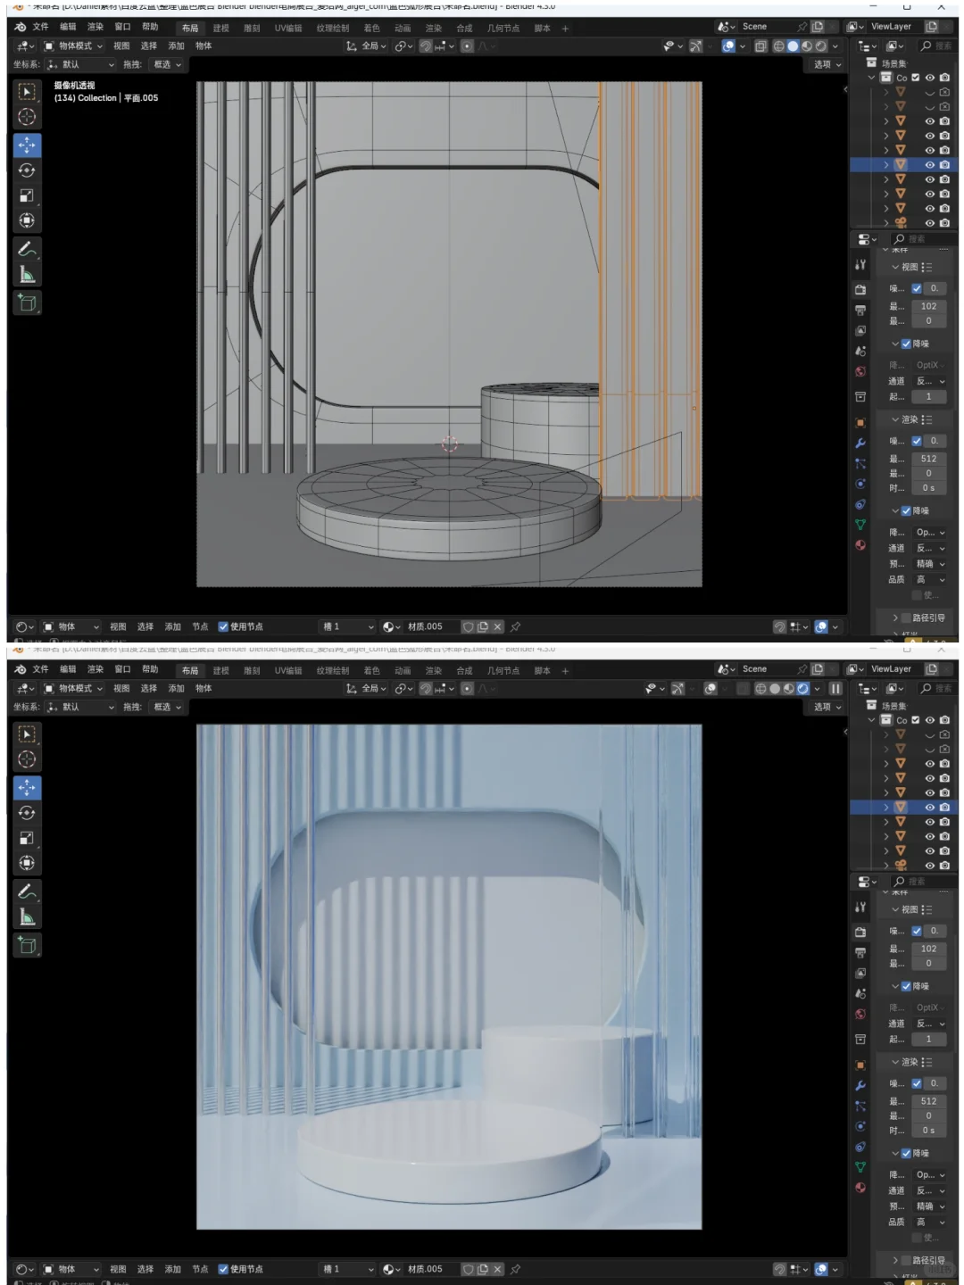Uncheck 使用节点 in top window node editor

(x=223, y=626)
